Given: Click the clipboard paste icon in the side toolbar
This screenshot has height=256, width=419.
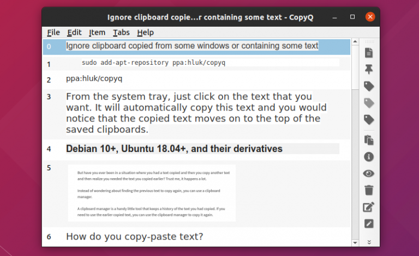Looking at the screenshot, I should [369, 140].
